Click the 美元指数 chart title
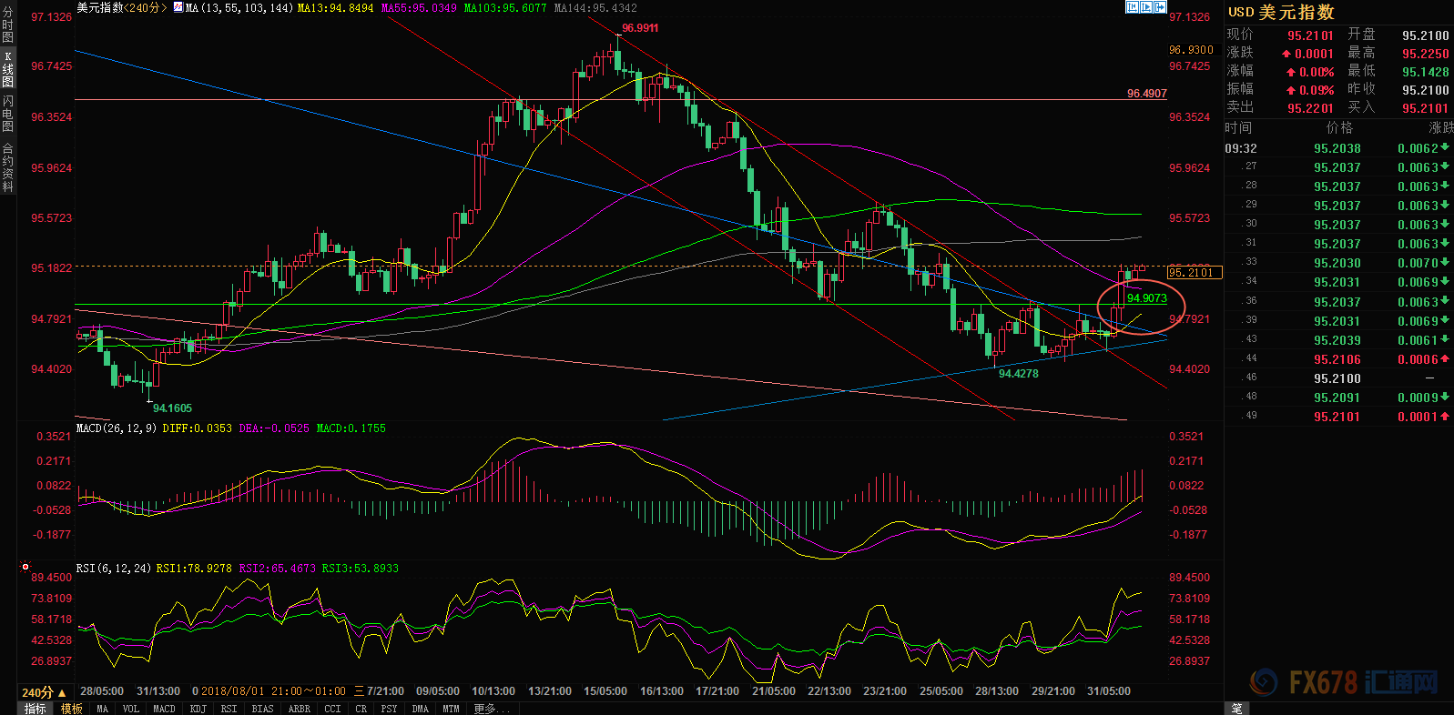The image size is (1454, 715). (x=99, y=7)
